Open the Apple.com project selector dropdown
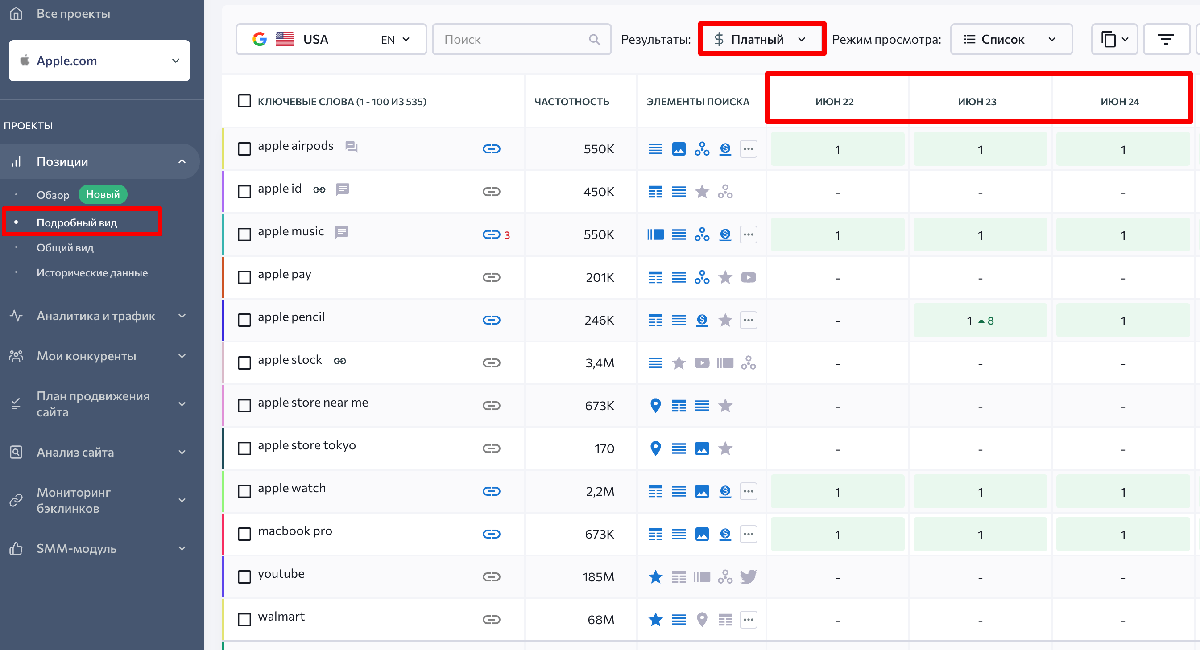The height and width of the screenshot is (650, 1200). (99, 61)
